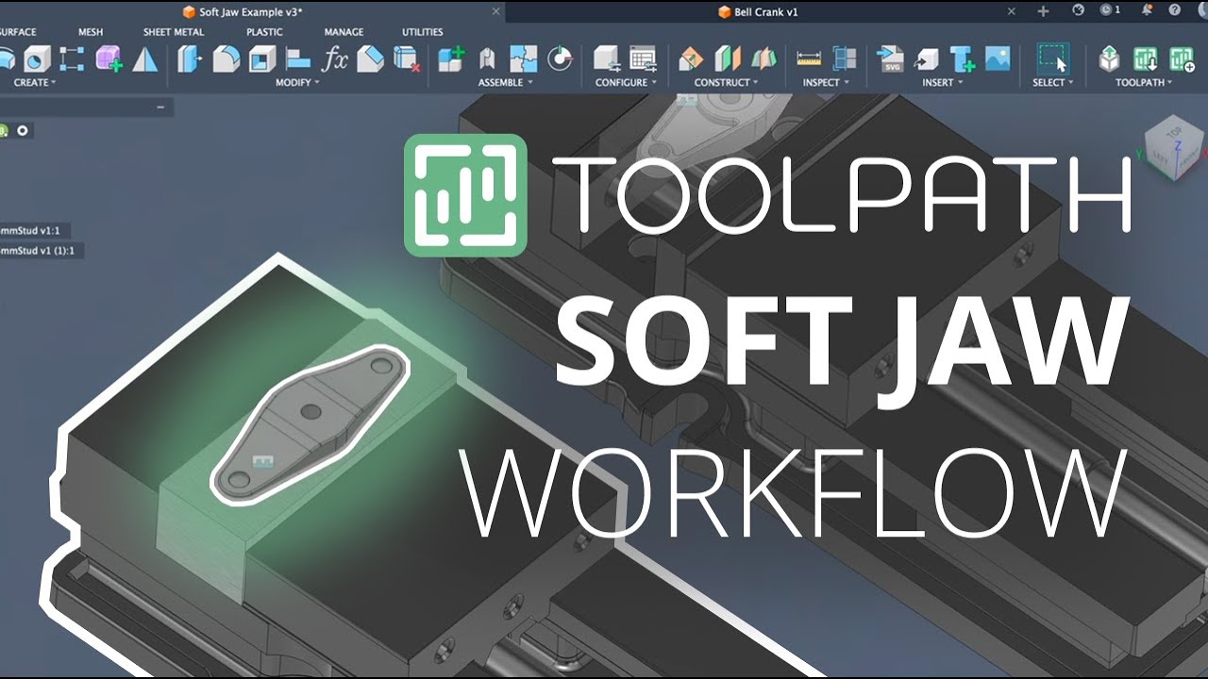Select the Offset Plane construct tool
1208x679 pixels.
pyautogui.click(x=690, y=59)
